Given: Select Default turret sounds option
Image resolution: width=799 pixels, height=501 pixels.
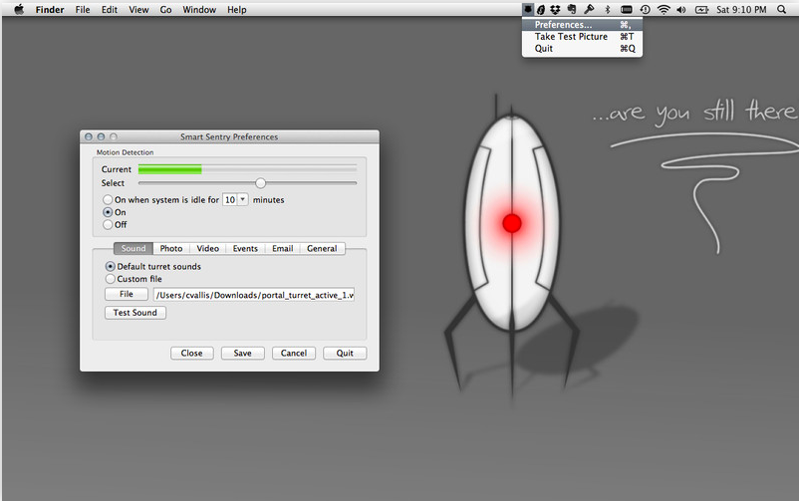Looking at the screenshot, I should 110,267.
